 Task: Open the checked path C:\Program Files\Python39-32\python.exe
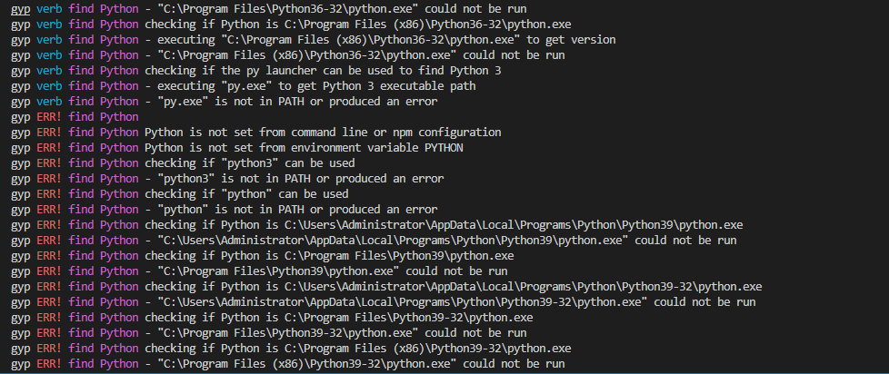point(408,317)
